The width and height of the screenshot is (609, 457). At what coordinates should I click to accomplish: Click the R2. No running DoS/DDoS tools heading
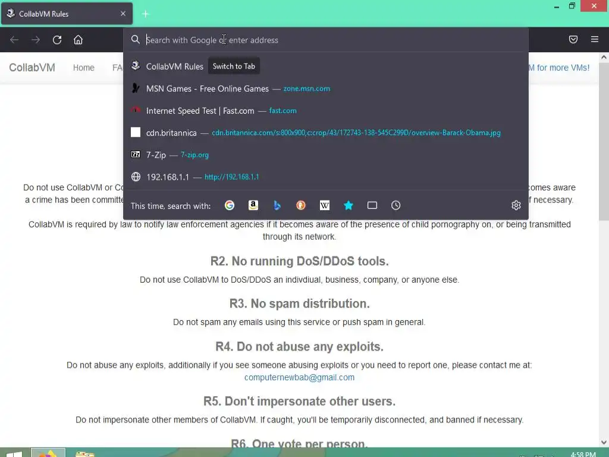click(300, 261)
